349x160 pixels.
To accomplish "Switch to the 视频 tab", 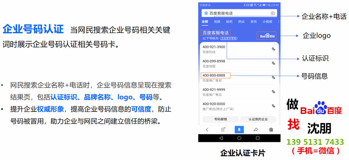I will click(217, 22).
